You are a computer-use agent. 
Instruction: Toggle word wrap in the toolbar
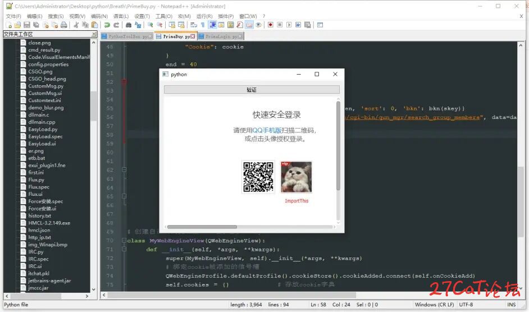(193, 25)
